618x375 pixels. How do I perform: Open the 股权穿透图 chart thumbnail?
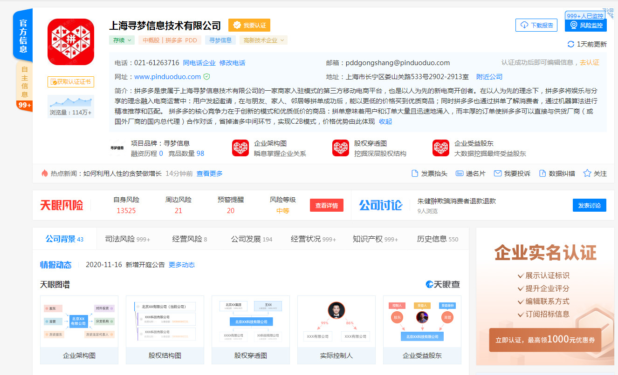(x=251, y=329)
